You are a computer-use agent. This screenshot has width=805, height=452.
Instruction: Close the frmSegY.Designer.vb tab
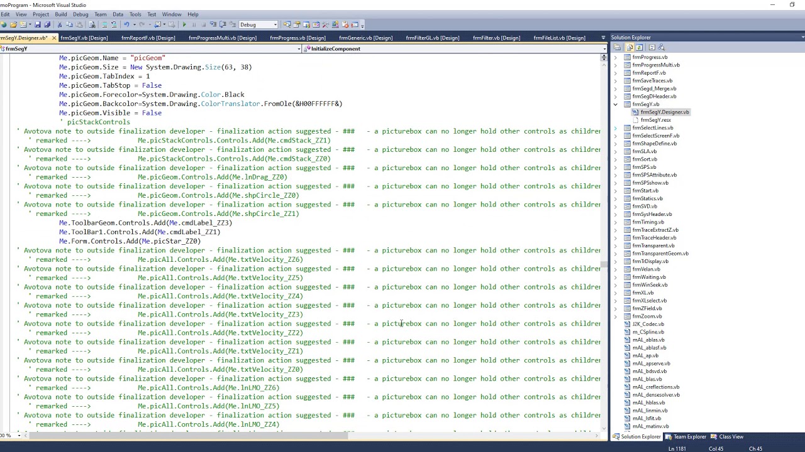pos(53,38)
